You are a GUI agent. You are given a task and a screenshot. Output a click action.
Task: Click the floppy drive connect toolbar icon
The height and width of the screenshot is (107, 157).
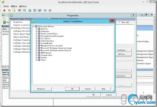(40, 10)
